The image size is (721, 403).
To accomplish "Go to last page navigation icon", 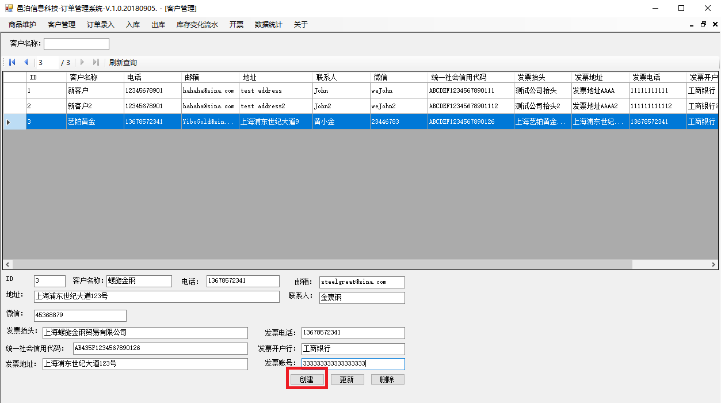I will 96,62.
